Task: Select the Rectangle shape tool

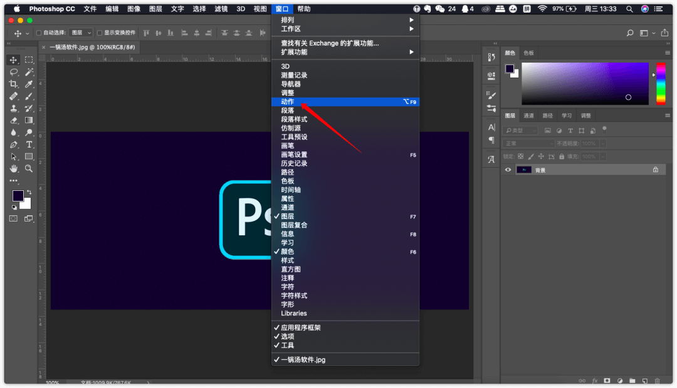Action: pos(29,156)
